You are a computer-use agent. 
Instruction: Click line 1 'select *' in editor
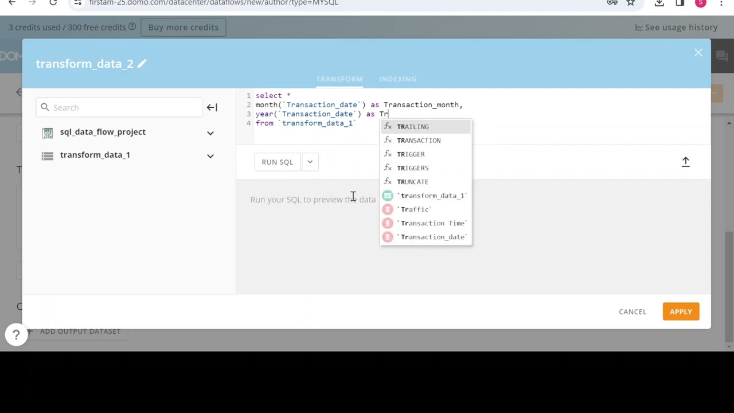point(273,96)
